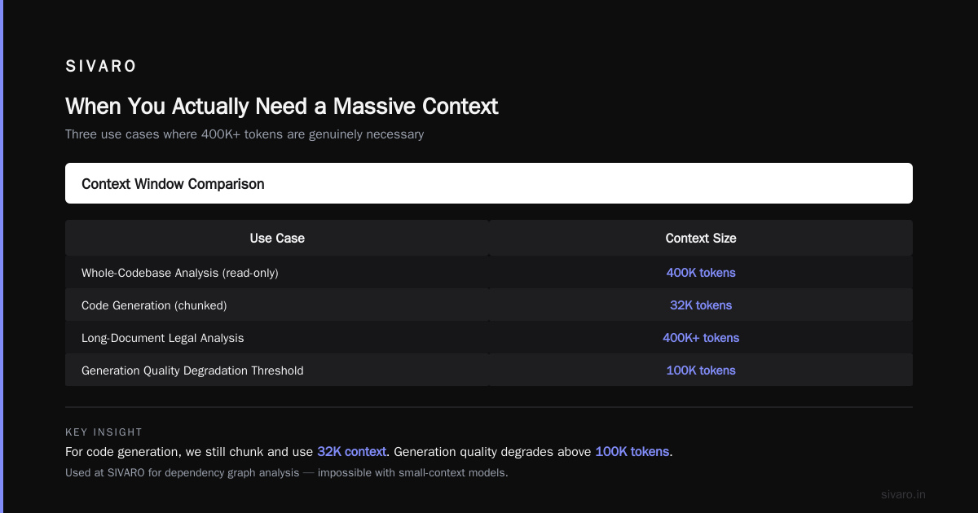Click the SIVARO brand logo text
Viewport: 978px width, 513px height.
click(x=101, y=67)
